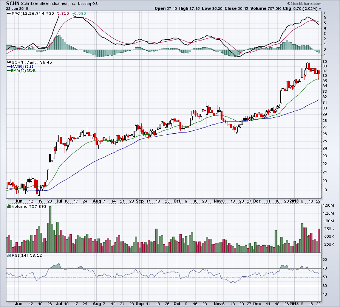Select the Jul label on price chart date axis
This screenshot has width=340, height=307.
coord(59,201)
